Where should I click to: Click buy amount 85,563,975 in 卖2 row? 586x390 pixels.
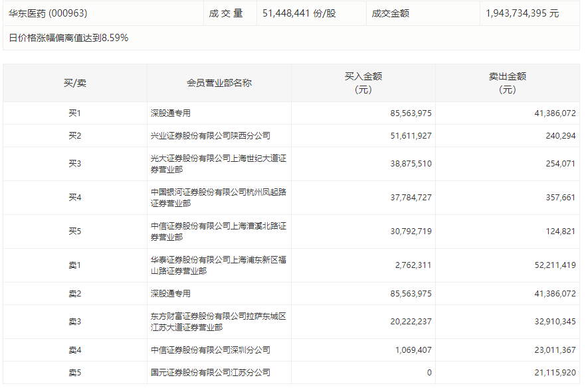coord(411,293)
